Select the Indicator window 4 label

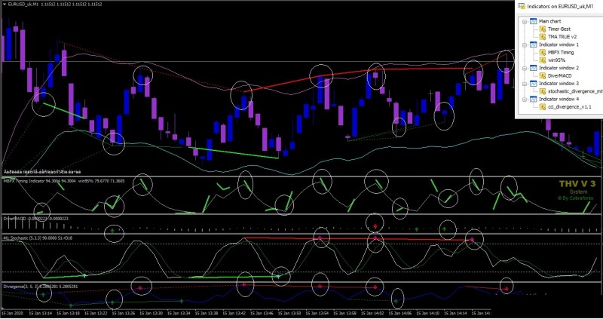(x=559, y=100)
